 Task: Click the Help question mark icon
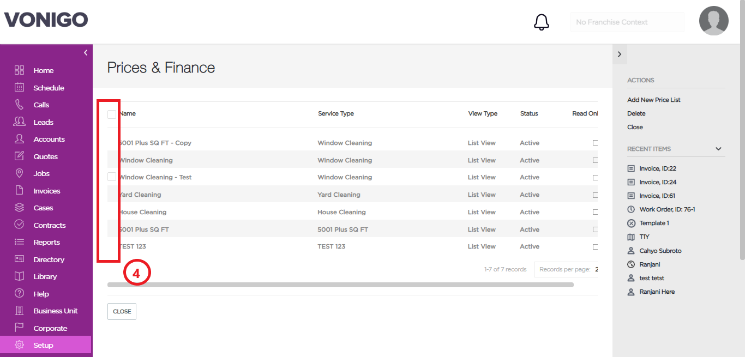19,293
